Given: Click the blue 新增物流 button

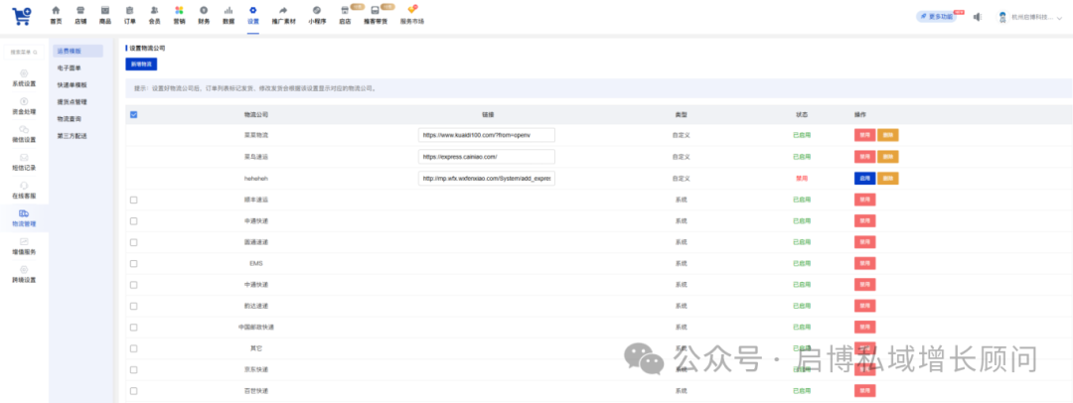Looking at the screenshot, I should 141,64.
